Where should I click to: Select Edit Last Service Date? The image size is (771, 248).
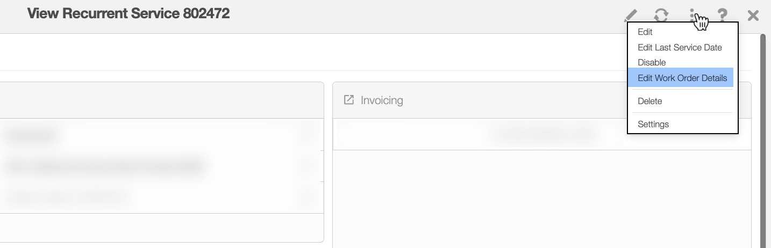680,47
